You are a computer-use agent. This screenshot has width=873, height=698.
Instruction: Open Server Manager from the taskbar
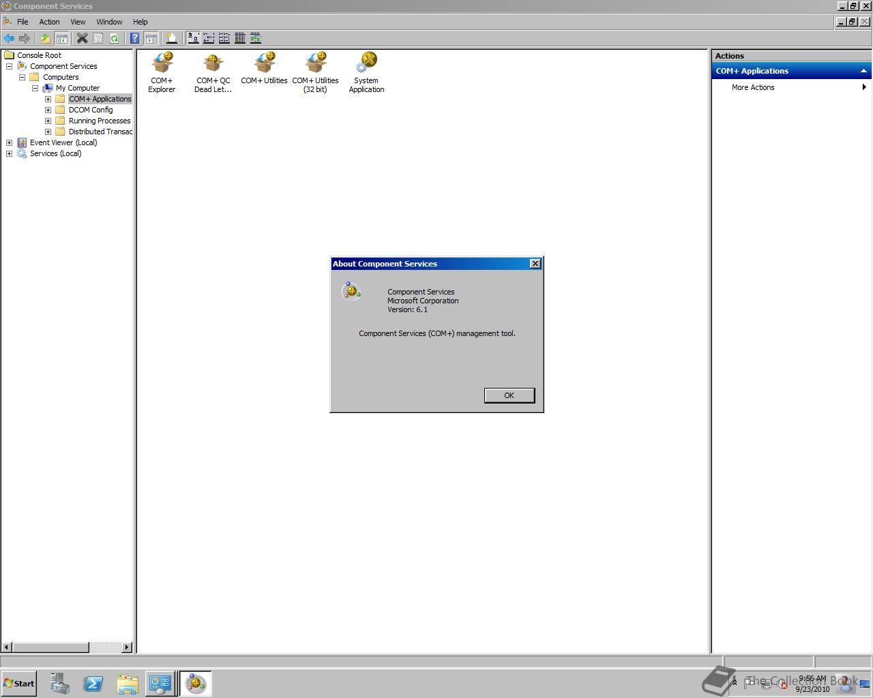pos(59,684)
